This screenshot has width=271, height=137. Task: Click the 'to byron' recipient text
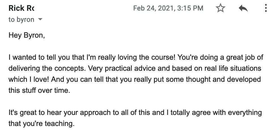coord(22,20)
